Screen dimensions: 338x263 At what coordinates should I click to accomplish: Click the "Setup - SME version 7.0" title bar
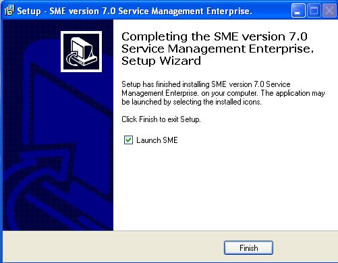[134, 11]
